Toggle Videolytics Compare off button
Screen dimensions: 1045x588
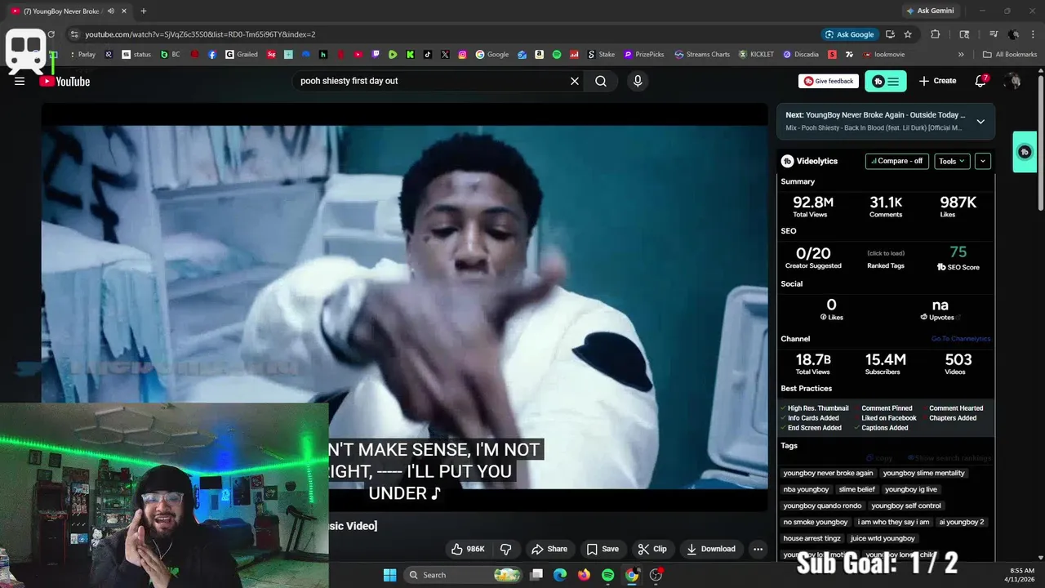click(897, 161)
